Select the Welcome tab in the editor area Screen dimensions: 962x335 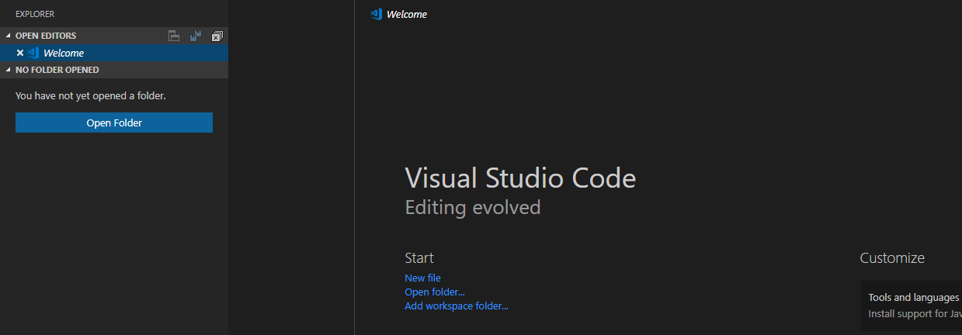399,14
